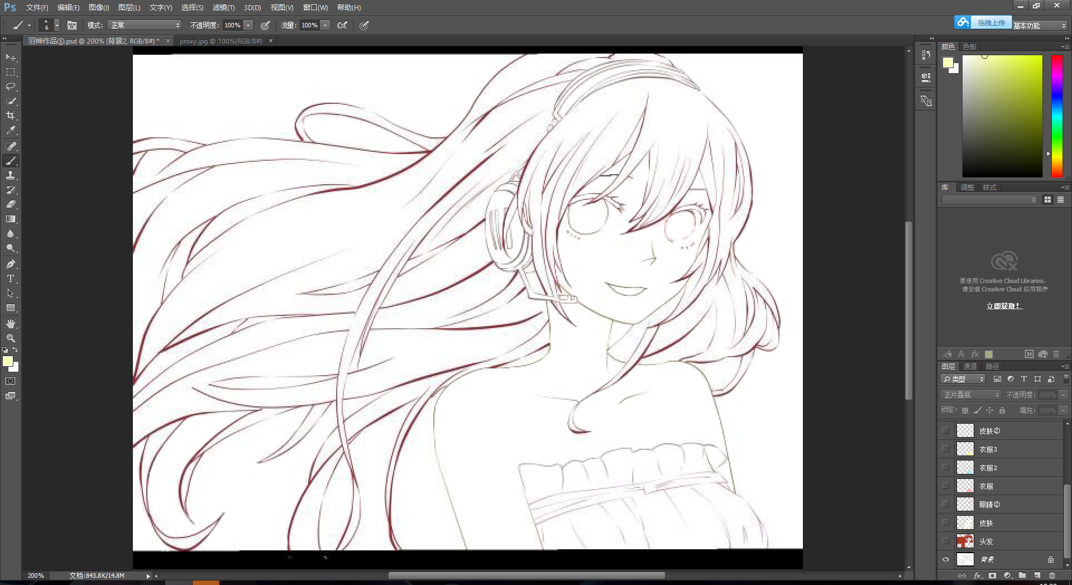Select the Clone Stamp tool
The width and height of the screenshot is (1072, 585).
[11, 175]
